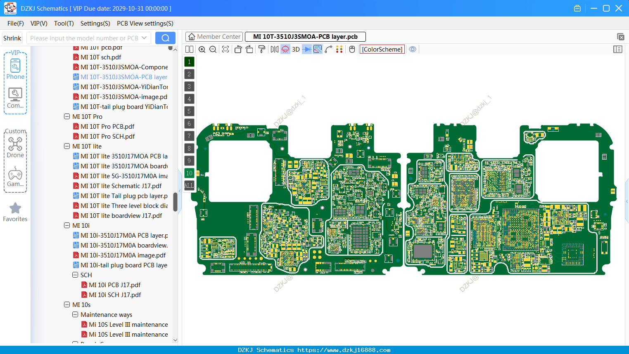Toggle the diode symbol display

(307, 50)
